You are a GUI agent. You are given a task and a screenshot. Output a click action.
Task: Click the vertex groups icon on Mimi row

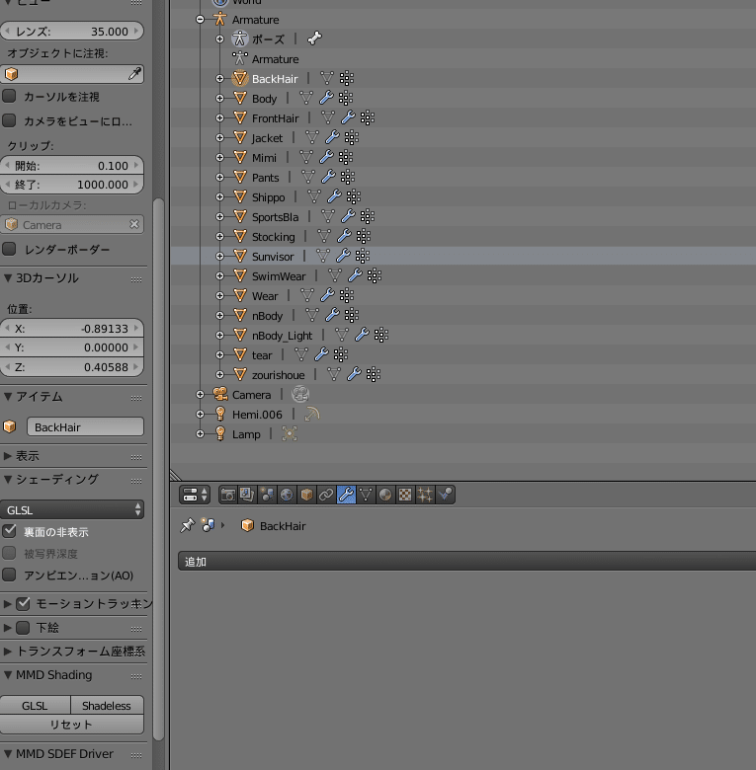click(x=346, y=158)
